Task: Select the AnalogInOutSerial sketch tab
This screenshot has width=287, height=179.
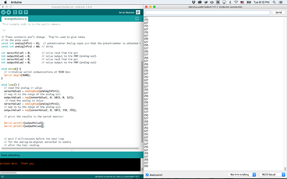Action: click(x=15, y=19)
